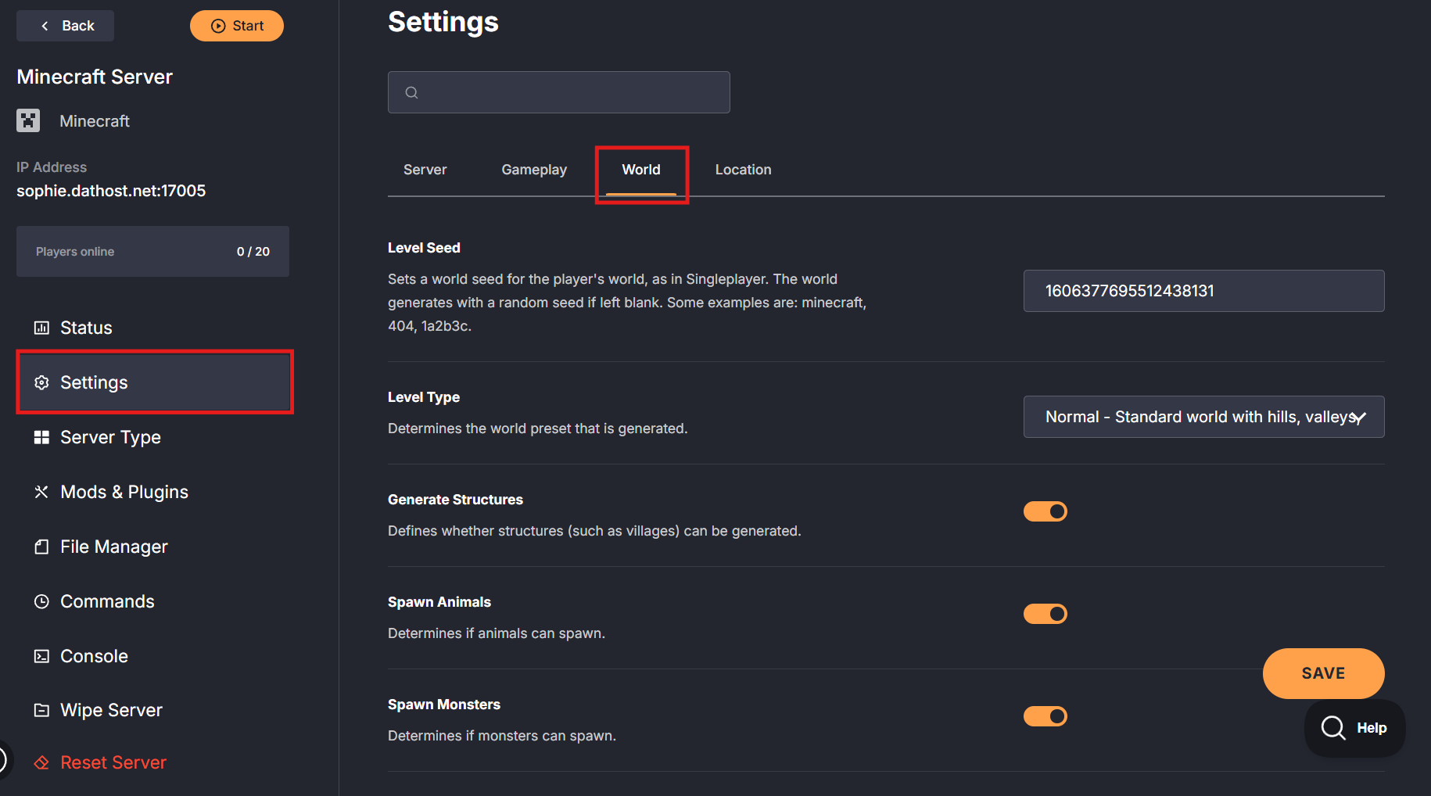Select the Server settings tab
This screenshot has width=1431, height=796.
(425, 170)
